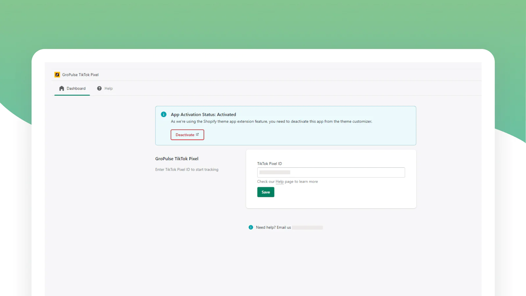Save the TikTok Pixel ID
The image size is (526, 296).
(266, 192)
